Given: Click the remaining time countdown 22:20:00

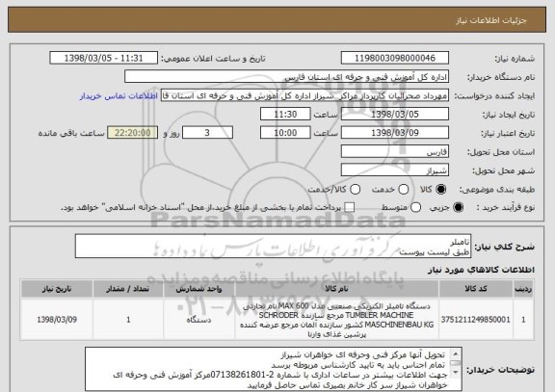Looking at the screenshot, I should pos(132,133).
